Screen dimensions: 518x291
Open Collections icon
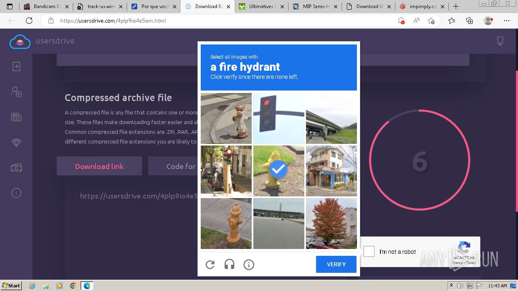[x=469, y=21]
